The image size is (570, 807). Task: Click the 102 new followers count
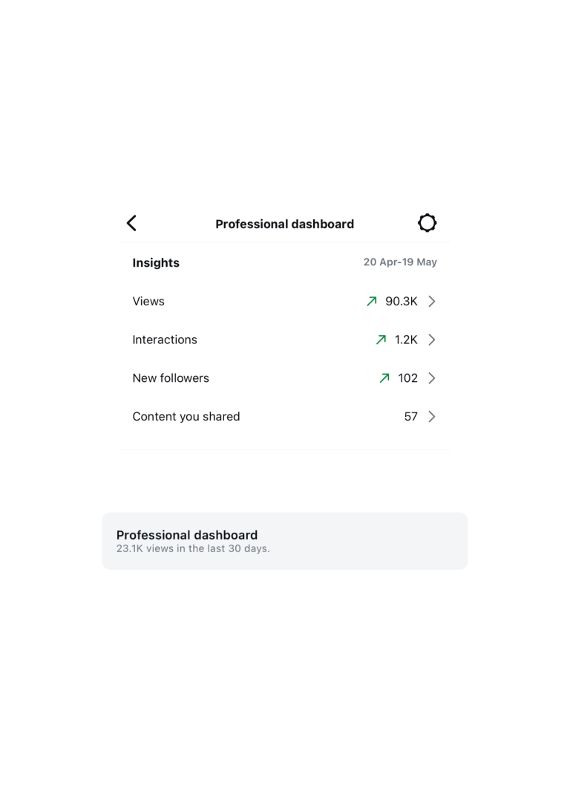(x=407, y=378)
